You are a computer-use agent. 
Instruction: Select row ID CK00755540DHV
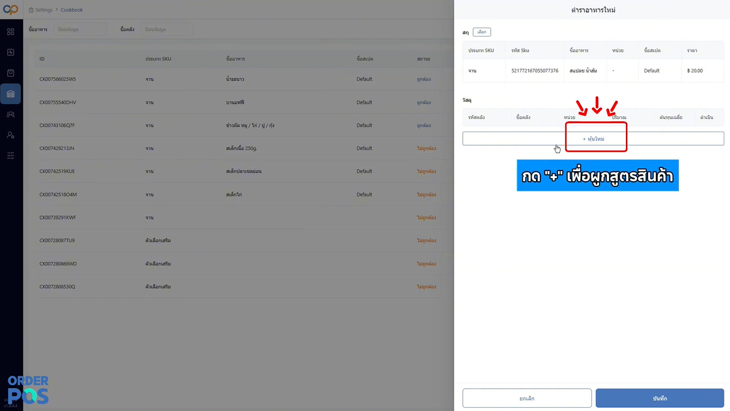pyautogui.click(x=58, y=103)
